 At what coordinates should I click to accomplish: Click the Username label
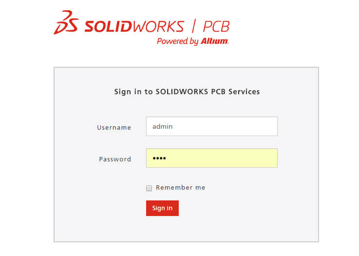[x=114, y=128]
